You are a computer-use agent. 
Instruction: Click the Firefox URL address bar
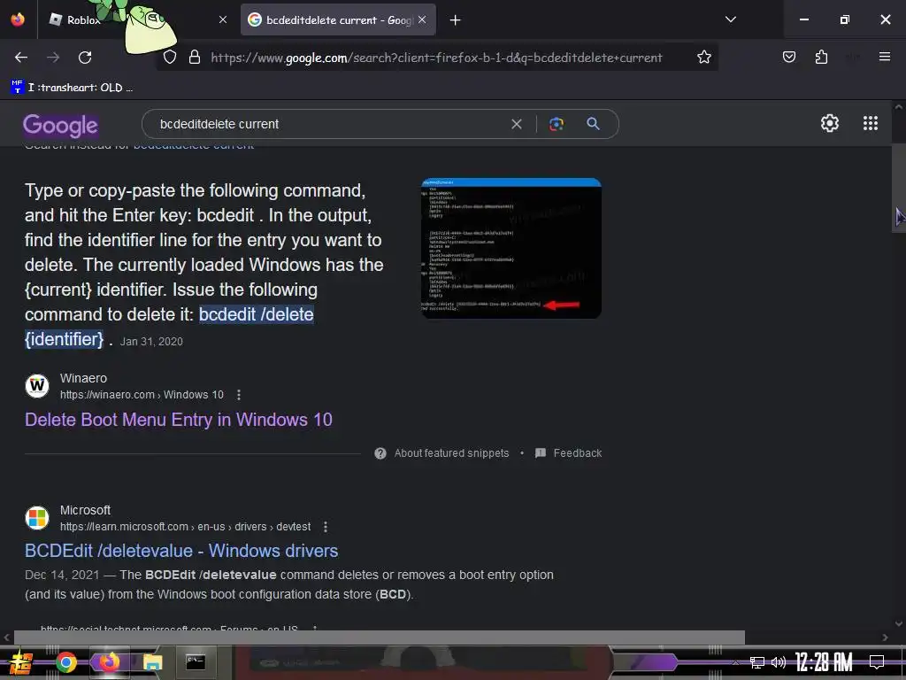(436, 58)
